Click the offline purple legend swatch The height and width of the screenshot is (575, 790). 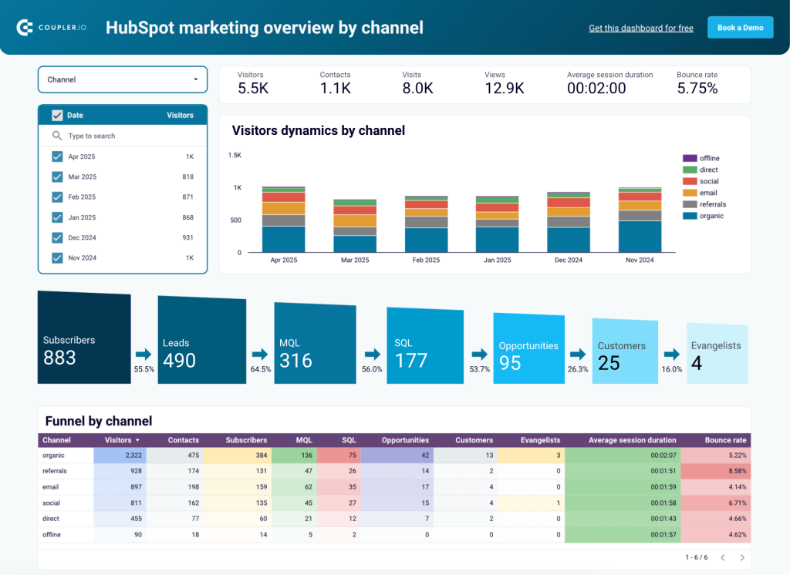[690, 158]
